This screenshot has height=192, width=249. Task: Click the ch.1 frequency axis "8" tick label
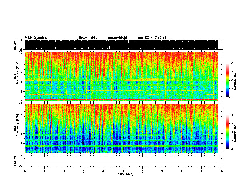coord(22,62)
